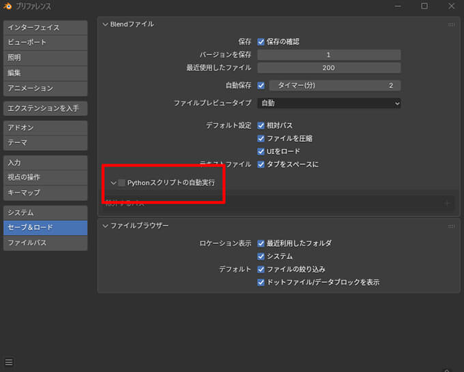Viewport: 464px width, 372px height.
Task: Collapse the ファイルブラウザー panel
Action: 105,226
